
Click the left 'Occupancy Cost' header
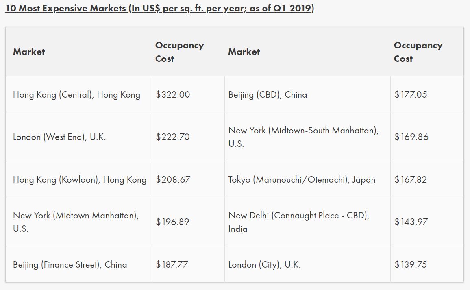[x=180, y=52]
